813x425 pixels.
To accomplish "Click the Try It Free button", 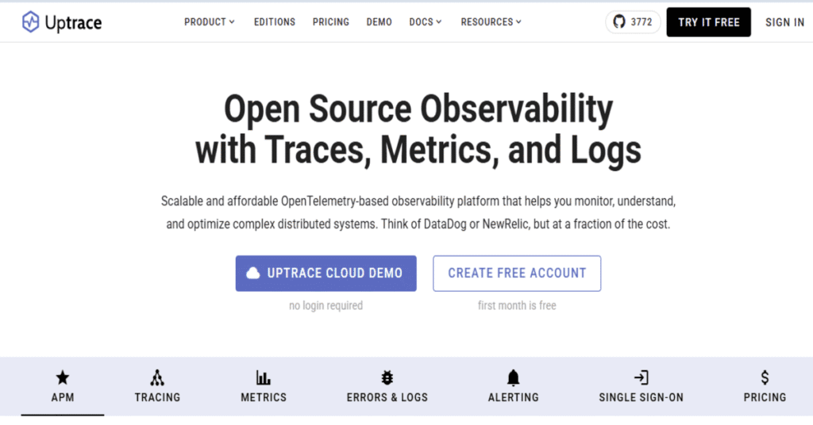I will click(709, 22).
